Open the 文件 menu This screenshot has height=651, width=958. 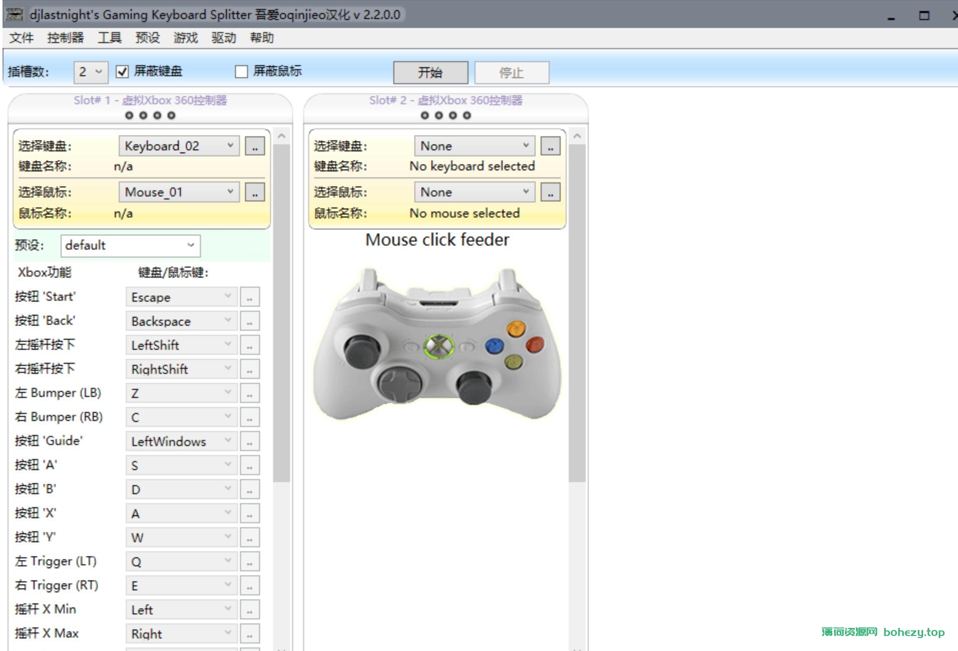pos(22,38)
